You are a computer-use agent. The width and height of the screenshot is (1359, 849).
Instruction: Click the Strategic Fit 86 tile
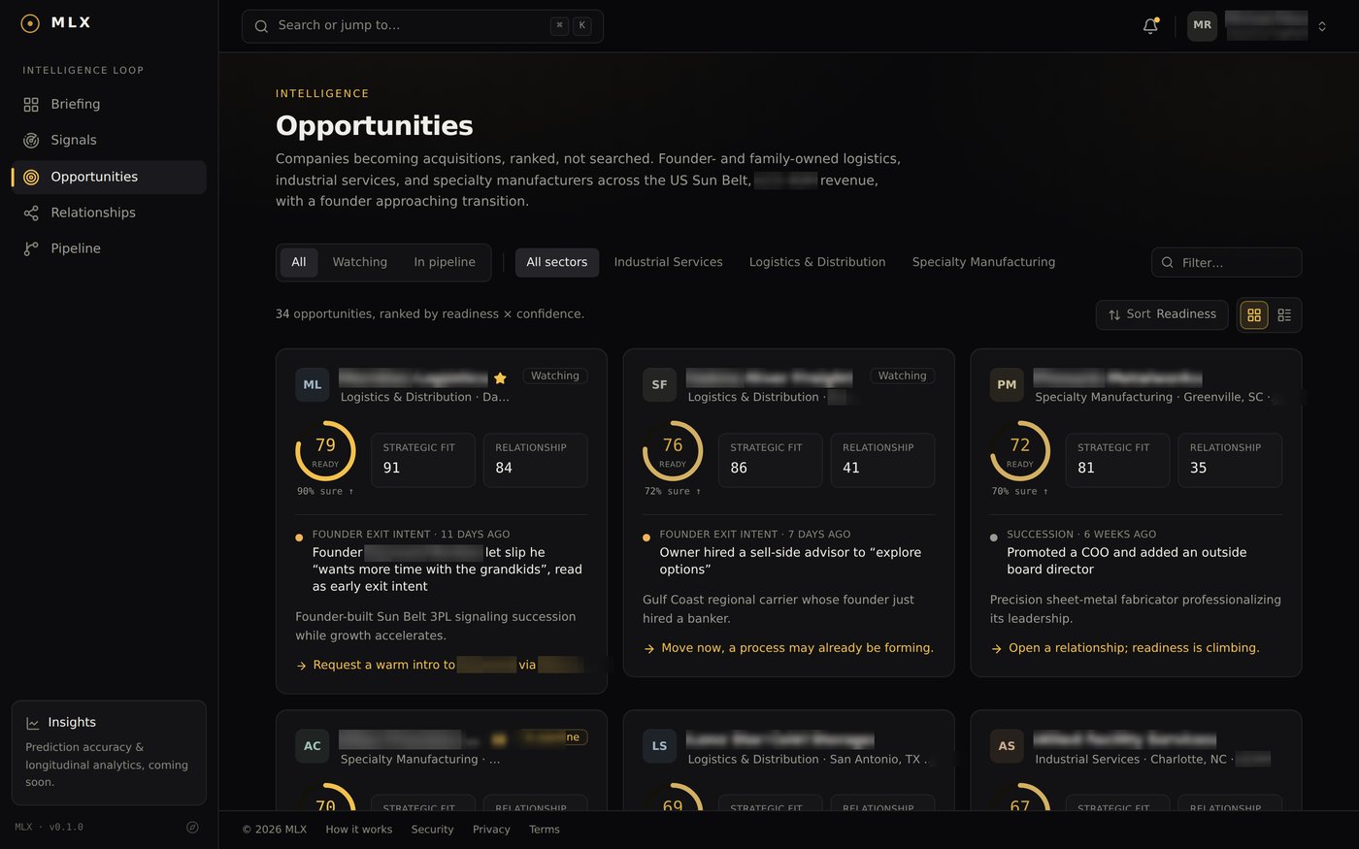(x=771, y=460)
